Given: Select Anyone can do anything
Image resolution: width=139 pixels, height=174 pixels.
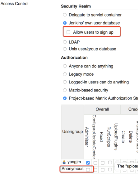Looking at the screenshot, I should [x=65, y=66].
